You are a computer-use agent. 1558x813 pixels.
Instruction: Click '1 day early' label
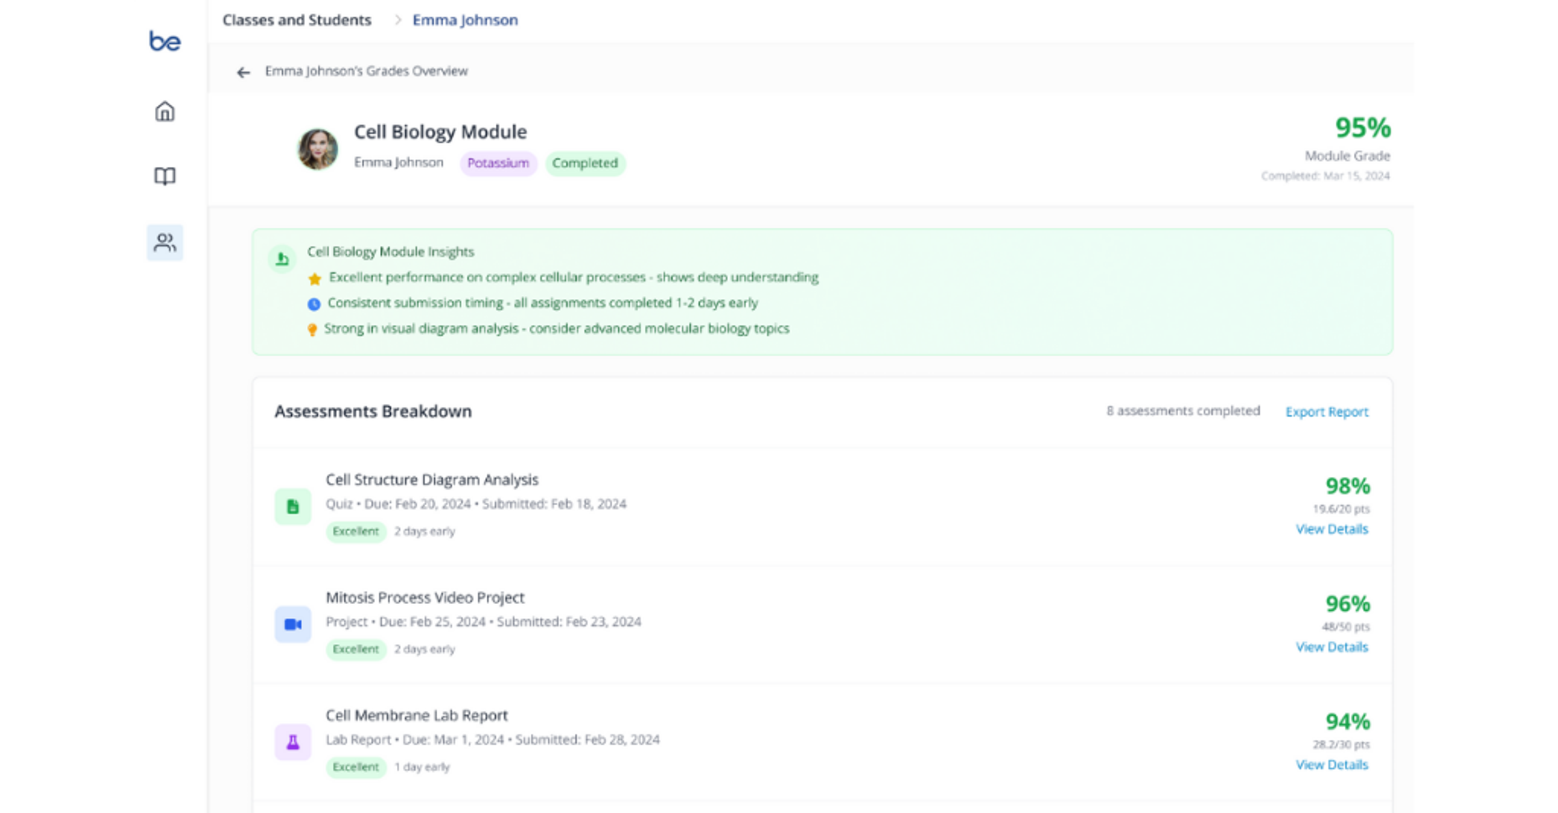click(422, 767)
